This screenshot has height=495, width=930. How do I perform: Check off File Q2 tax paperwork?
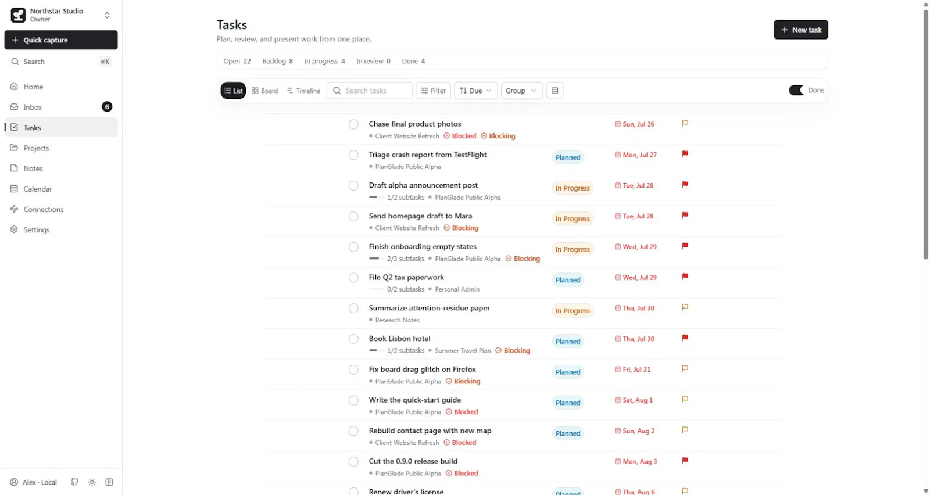[353, 278]
